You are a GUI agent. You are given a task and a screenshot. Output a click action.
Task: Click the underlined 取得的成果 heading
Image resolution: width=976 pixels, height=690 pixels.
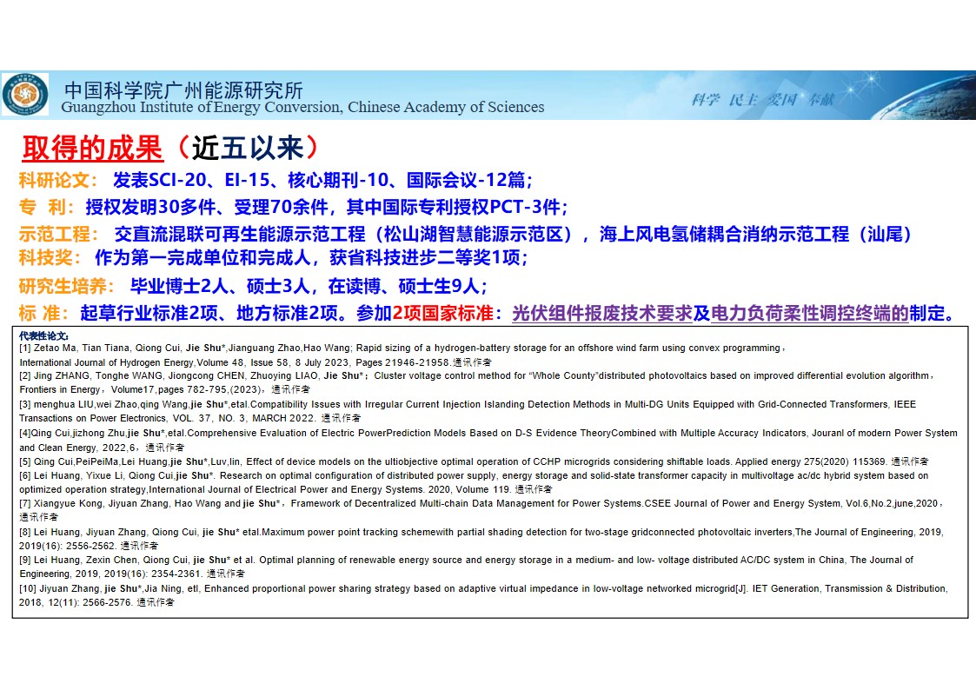pos(92,149)
